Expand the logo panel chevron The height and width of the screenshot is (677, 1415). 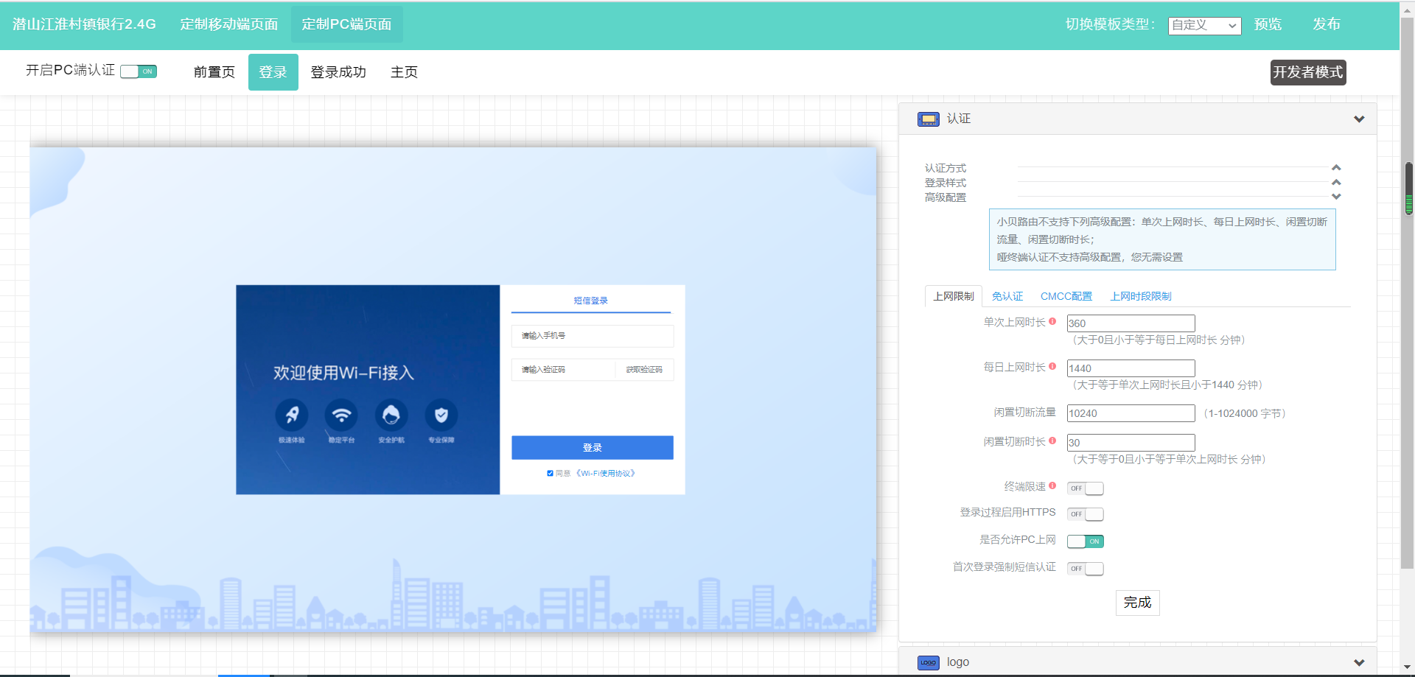click(x=1359, y=663)
